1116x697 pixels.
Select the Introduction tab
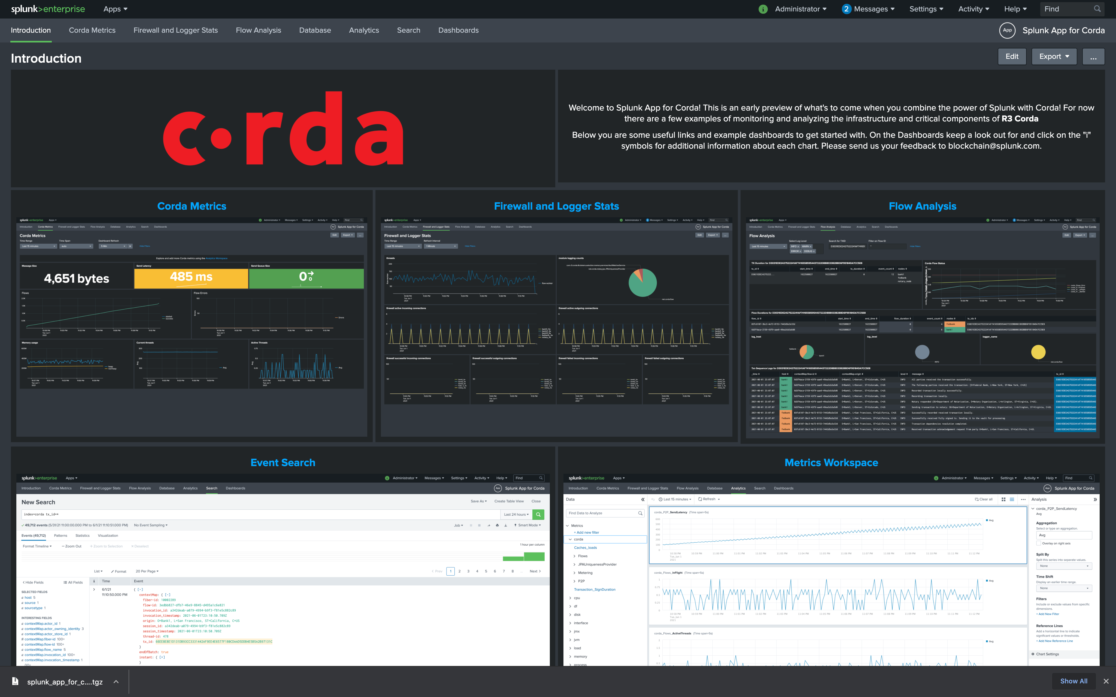pos(31,30)
